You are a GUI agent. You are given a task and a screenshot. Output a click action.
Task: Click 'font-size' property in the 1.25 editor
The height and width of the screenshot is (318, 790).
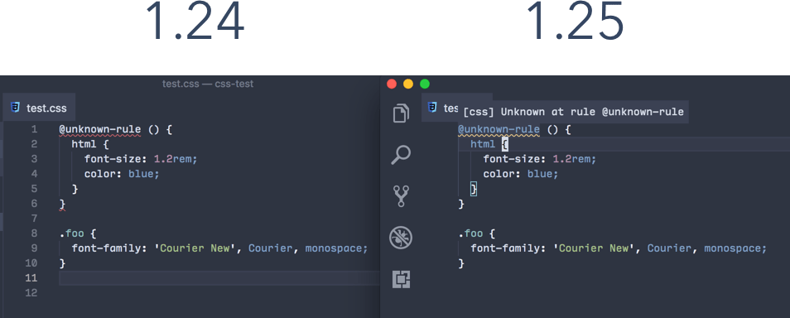513,159
